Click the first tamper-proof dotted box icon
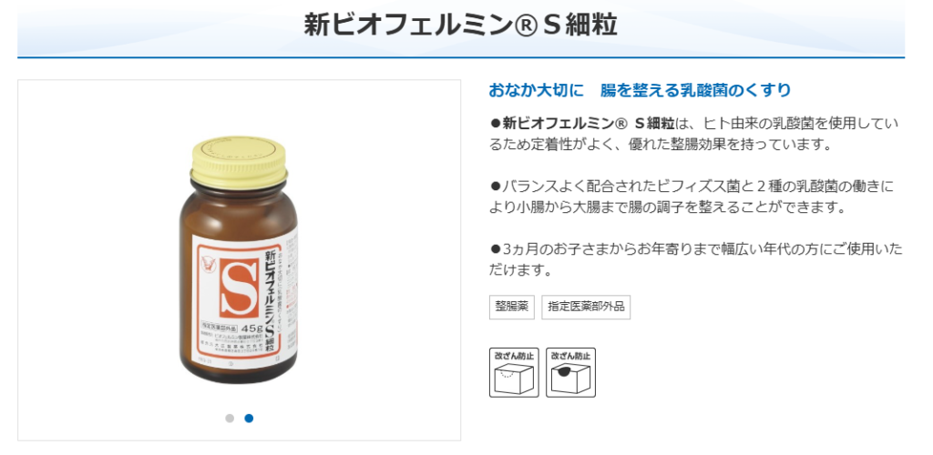933x455 pixels. tap(514, 372)
